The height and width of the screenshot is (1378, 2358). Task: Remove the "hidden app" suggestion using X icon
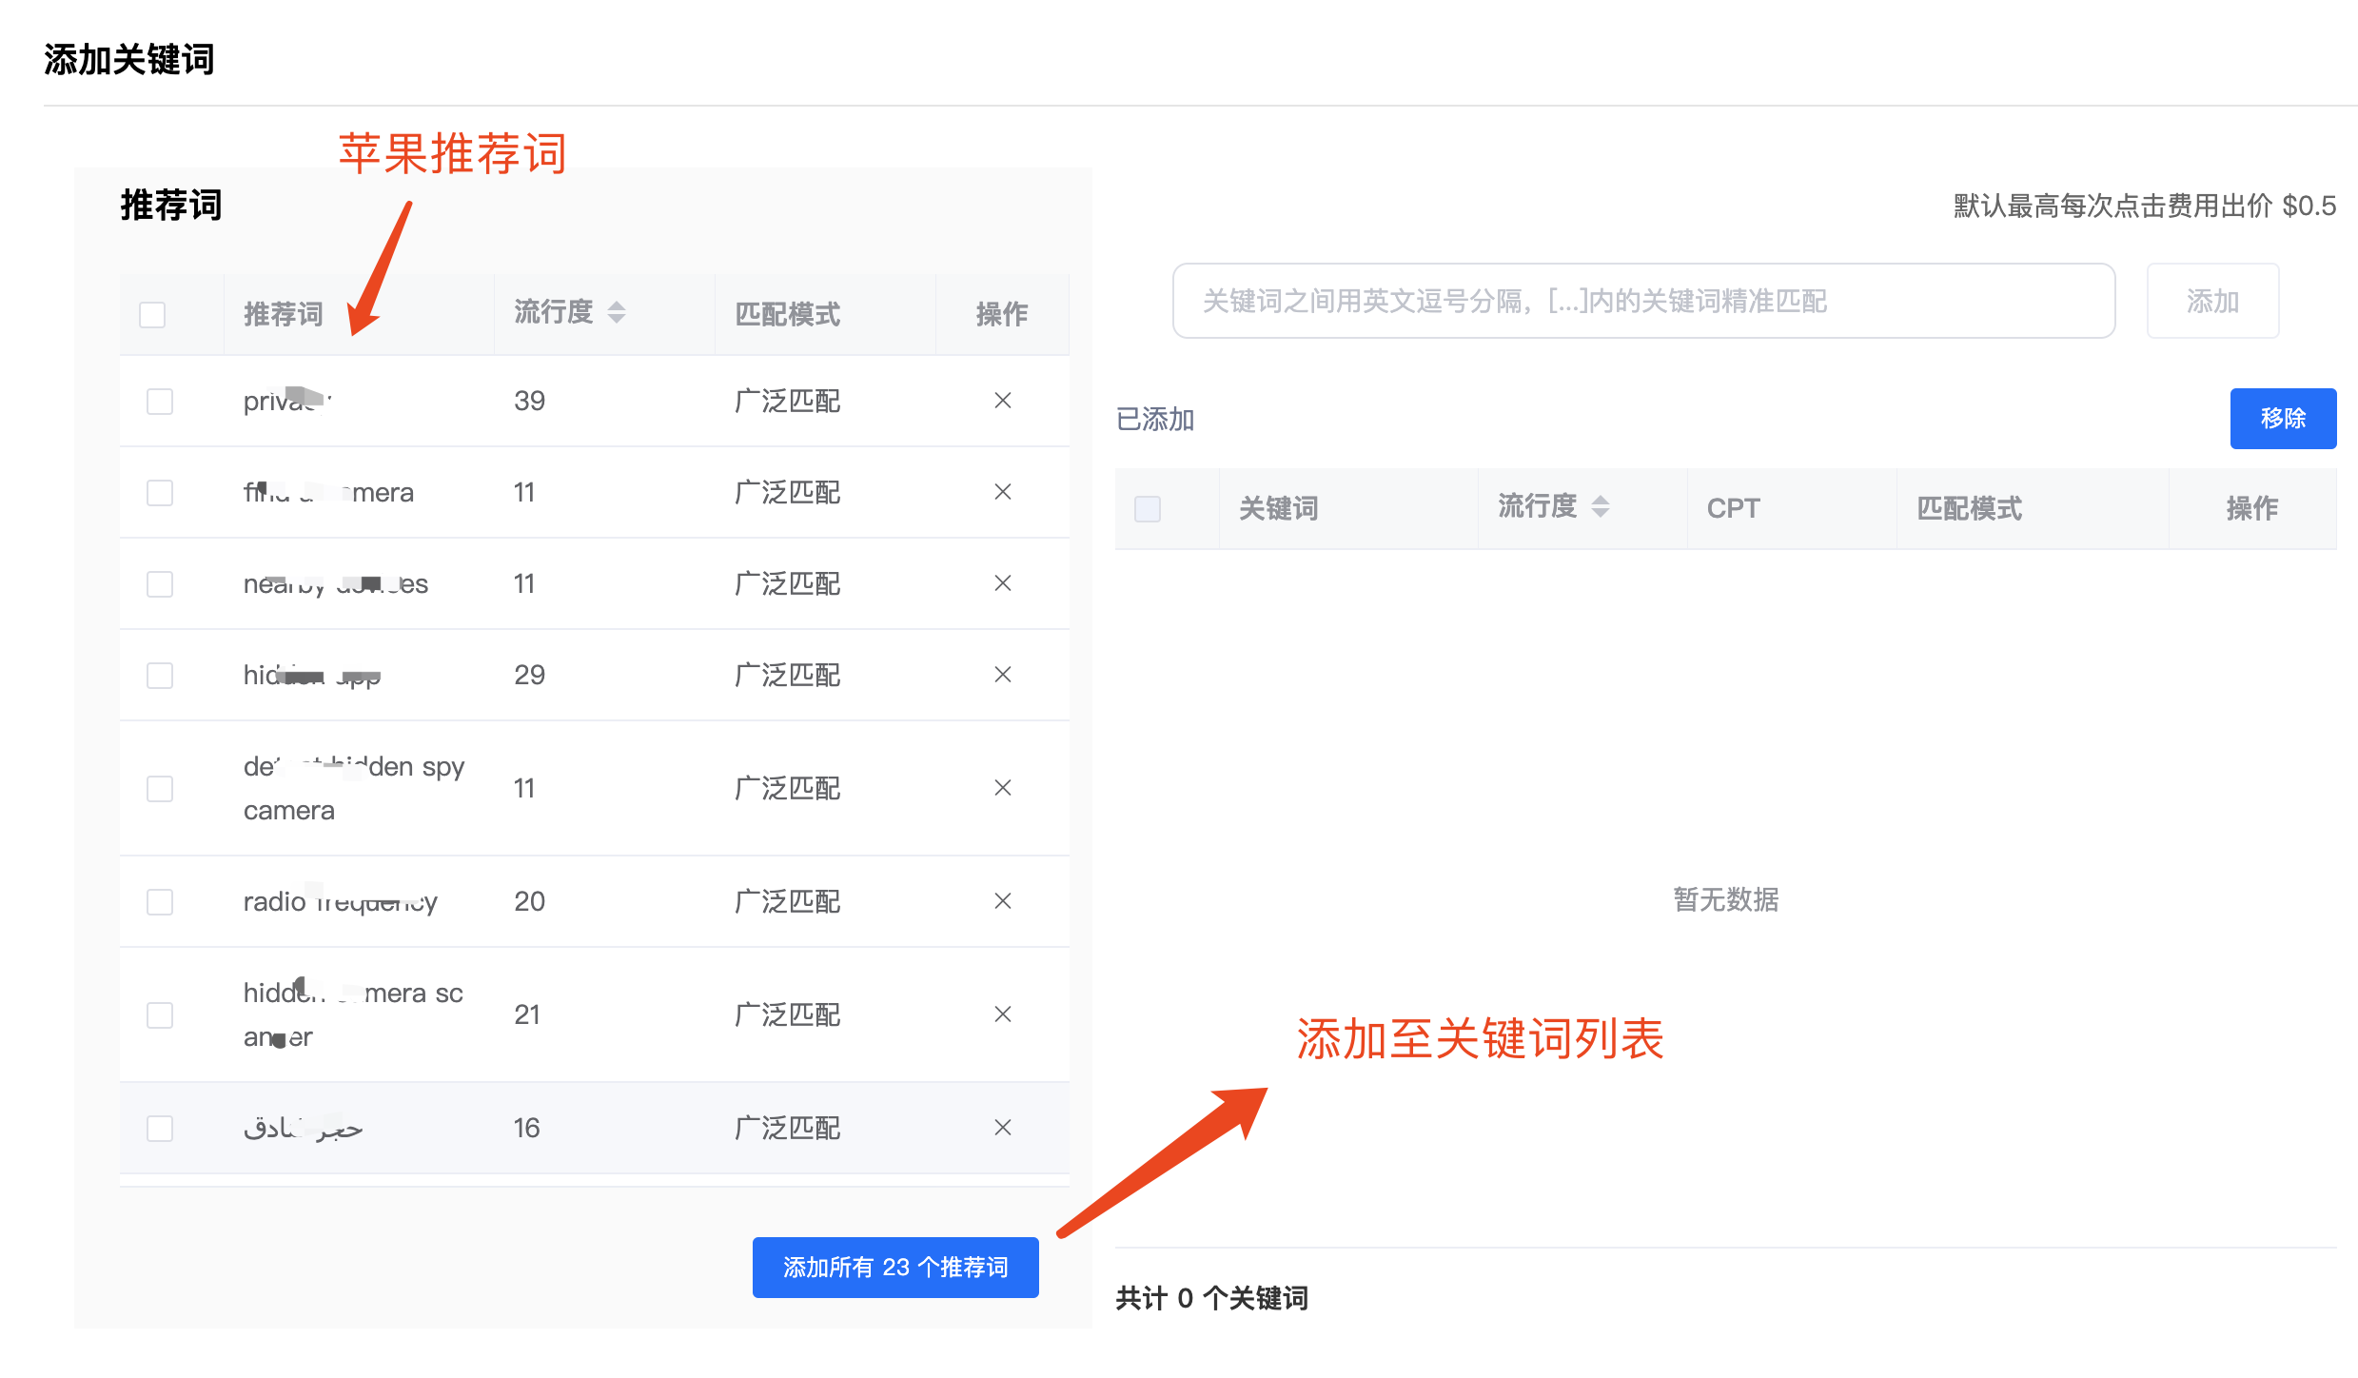click(x=1002, y=675)
